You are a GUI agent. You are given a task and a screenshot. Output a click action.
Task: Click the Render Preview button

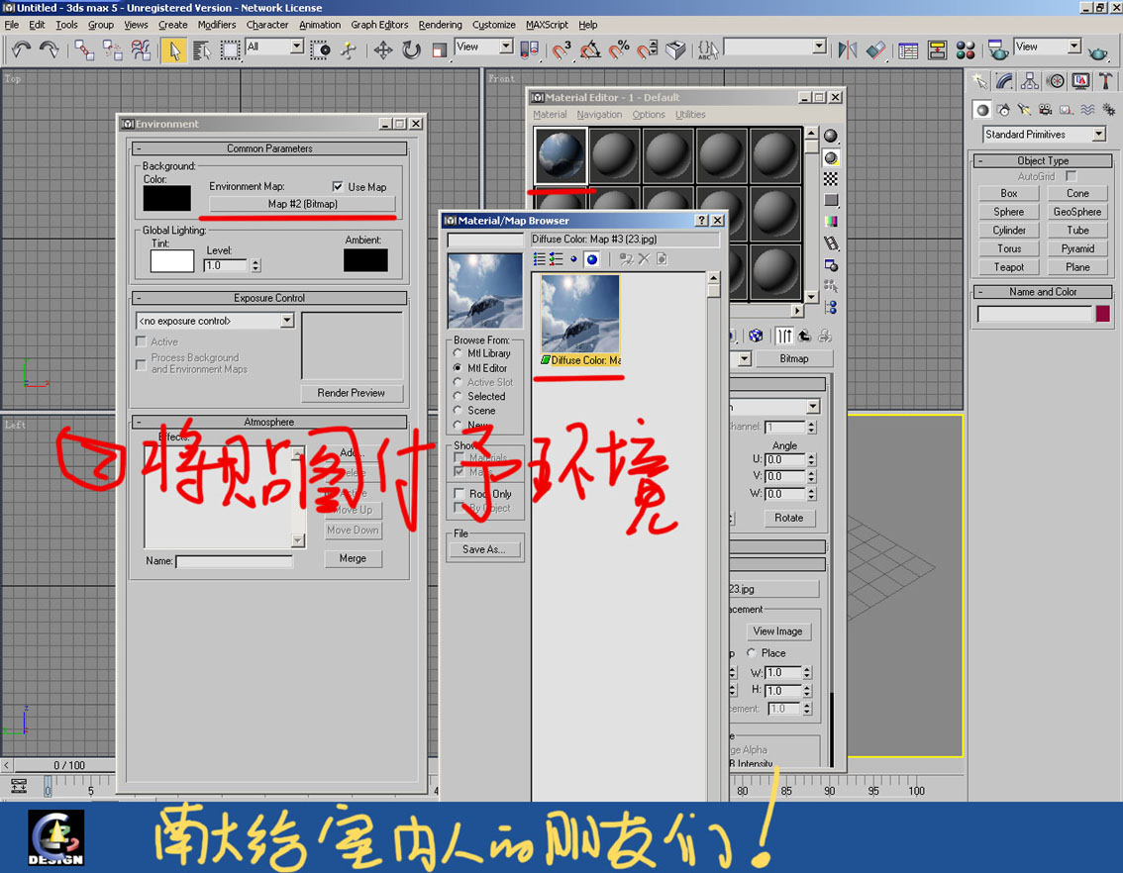point(351,393)
